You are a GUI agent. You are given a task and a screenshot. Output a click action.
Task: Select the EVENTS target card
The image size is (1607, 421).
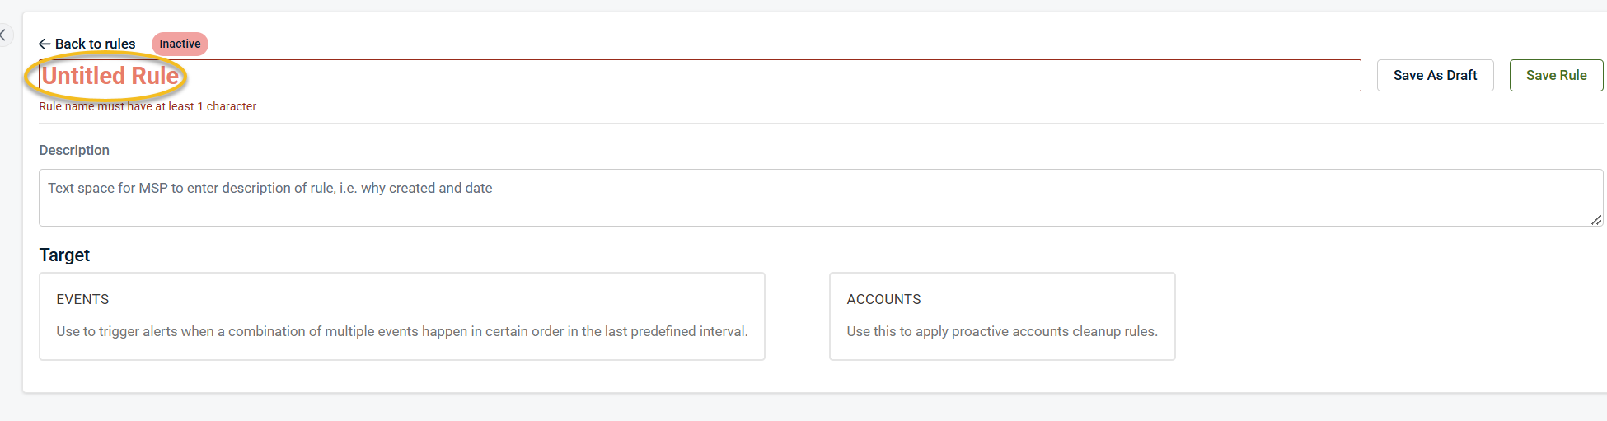[x=401, y=316]
